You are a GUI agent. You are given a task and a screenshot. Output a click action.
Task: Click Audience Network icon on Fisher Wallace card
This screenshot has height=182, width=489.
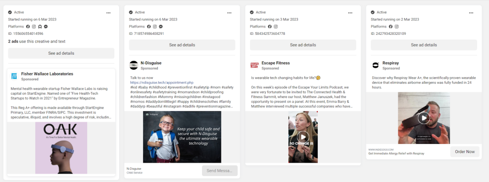(x=40, y=27)
